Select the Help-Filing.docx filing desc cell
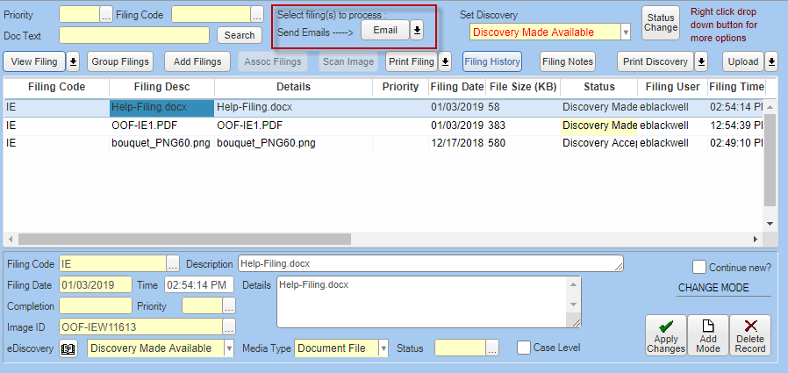The height and width of the screenshot is (373, 788). click(x=161, y=107)
